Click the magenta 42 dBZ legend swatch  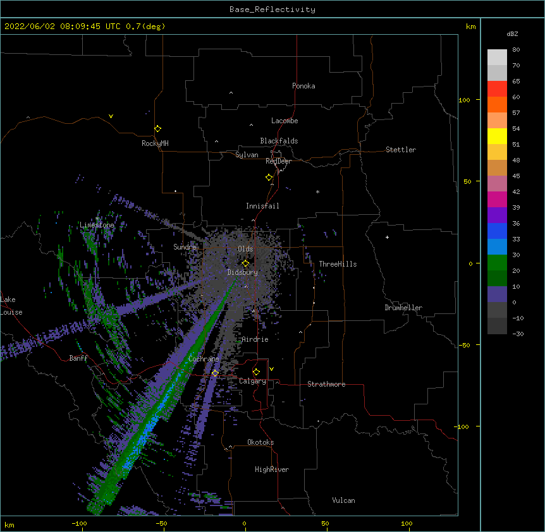pyautogui.click(x=497, y=199)
